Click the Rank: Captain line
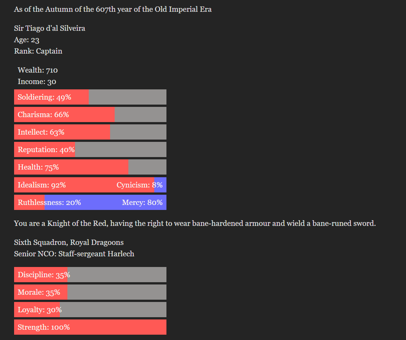The width and height of the screenshot is (406, 340). [x=38, y=51]
